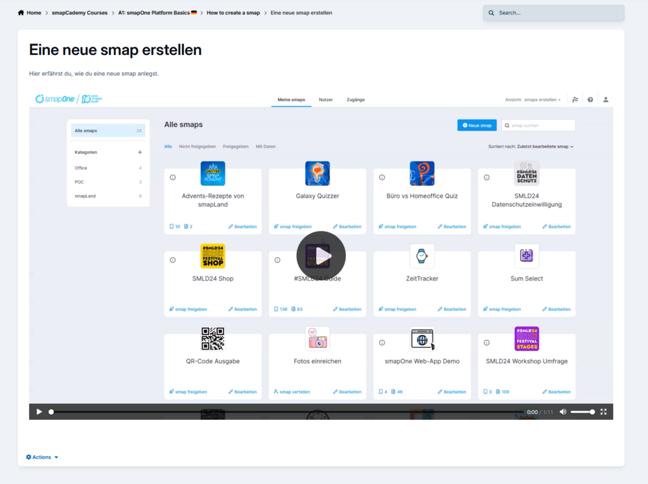Click the smapOne logo
Viewport: 648px width, 484px height.
55,99
